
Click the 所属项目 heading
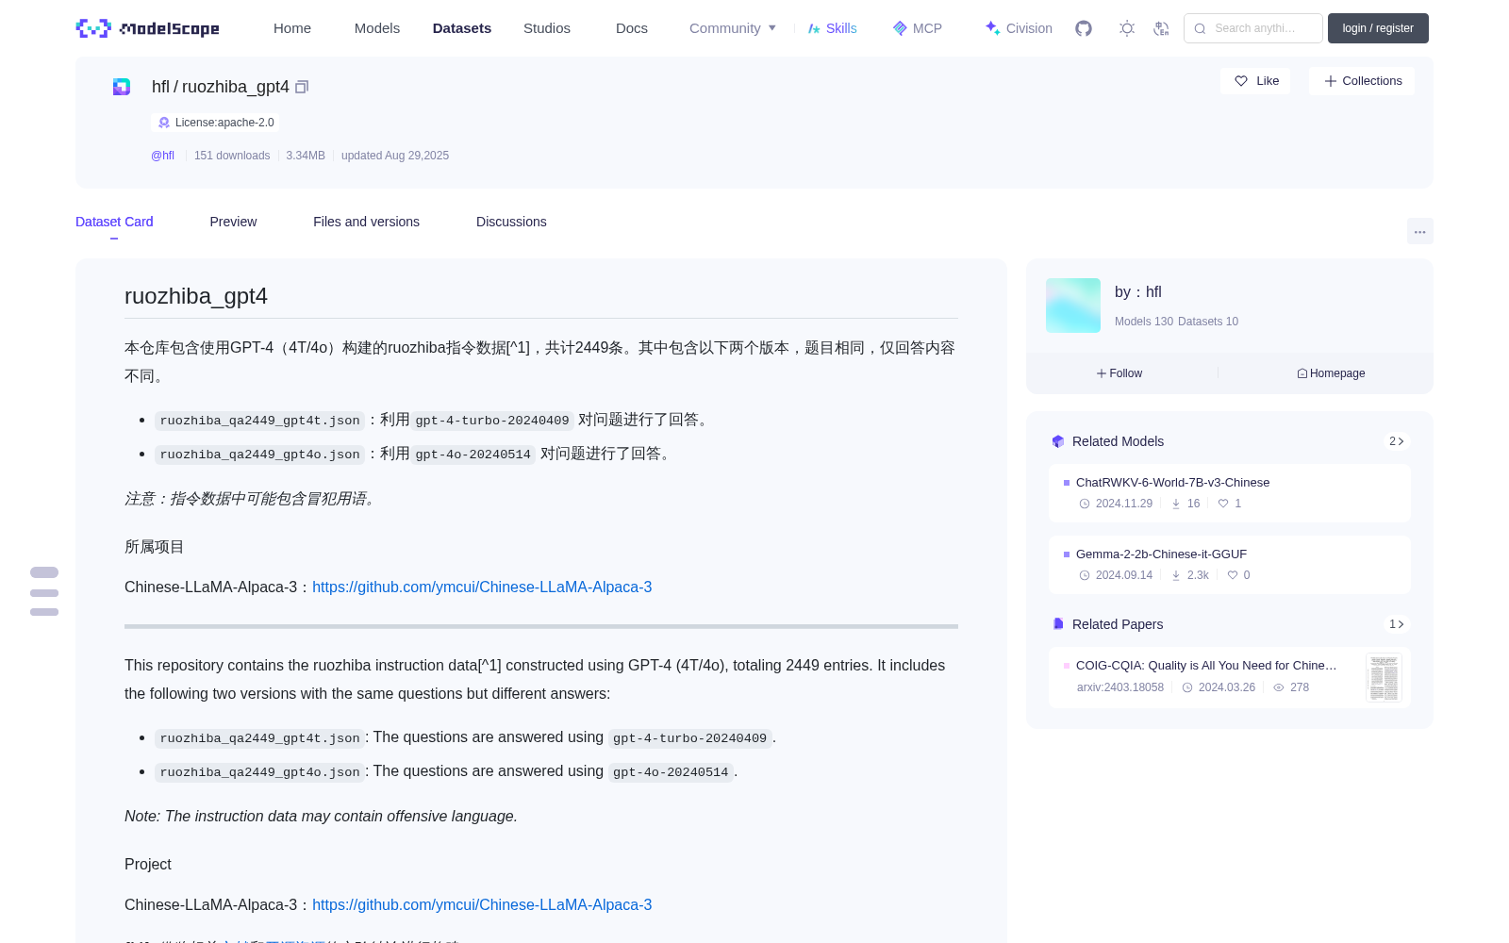click(x=155, y=547)
